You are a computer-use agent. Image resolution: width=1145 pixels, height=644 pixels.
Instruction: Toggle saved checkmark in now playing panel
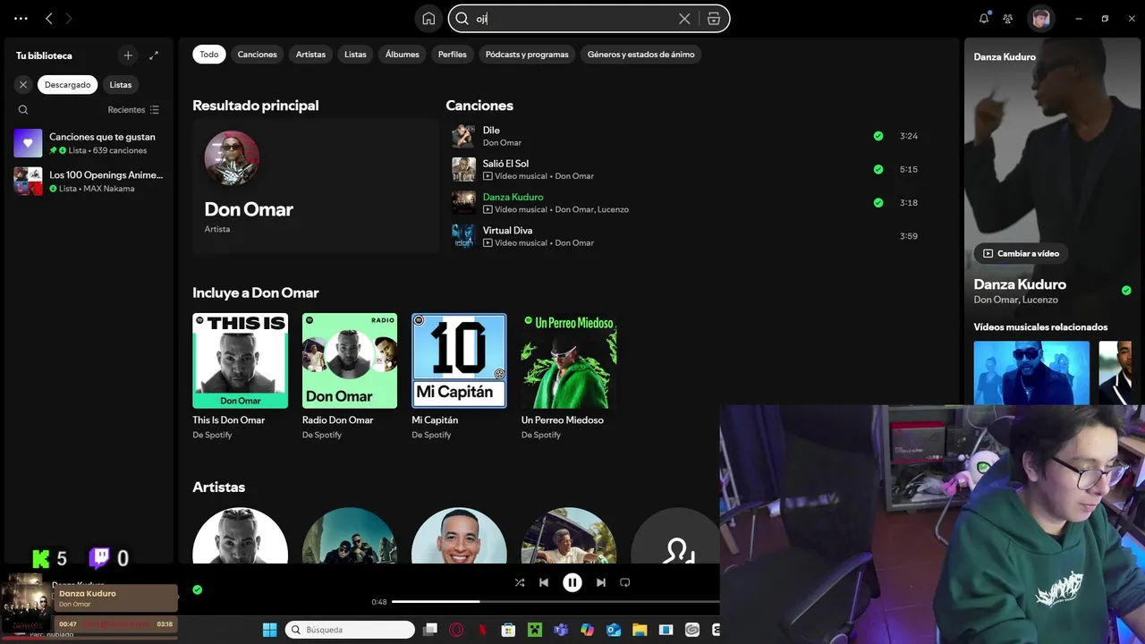pyautogui.click(x=1126, y=291)
